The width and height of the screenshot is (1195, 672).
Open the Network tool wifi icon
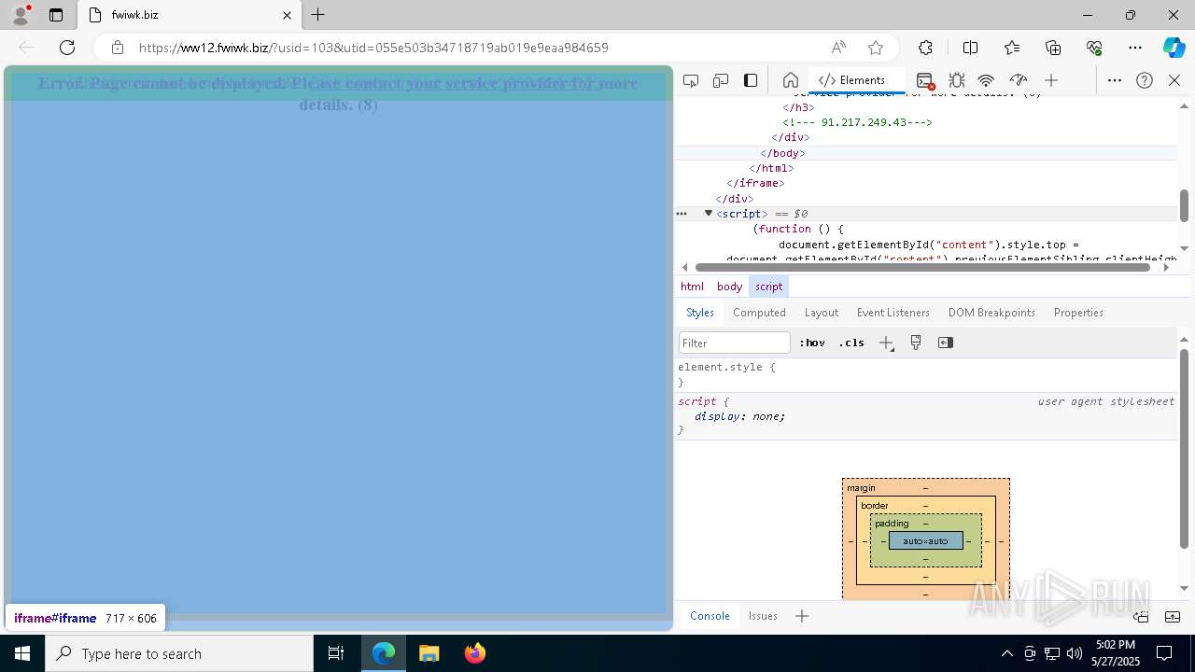986,80
